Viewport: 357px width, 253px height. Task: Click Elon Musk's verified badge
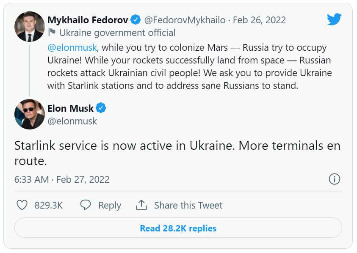(x=101, y=108)
